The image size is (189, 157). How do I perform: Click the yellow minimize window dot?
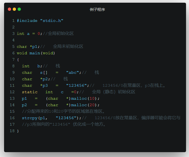[x=14, y=9]
